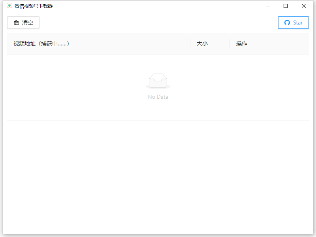
Task: Click the 视频地址（捕获中……）column header
Action: [x=41, y=43]
